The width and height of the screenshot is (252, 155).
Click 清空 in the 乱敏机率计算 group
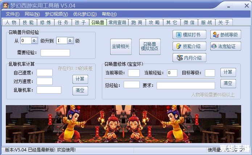[x=80, y=91]
